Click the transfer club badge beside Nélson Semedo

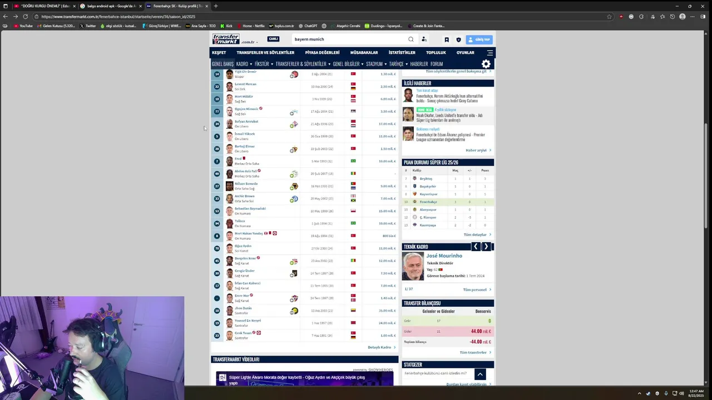[294, 186]
